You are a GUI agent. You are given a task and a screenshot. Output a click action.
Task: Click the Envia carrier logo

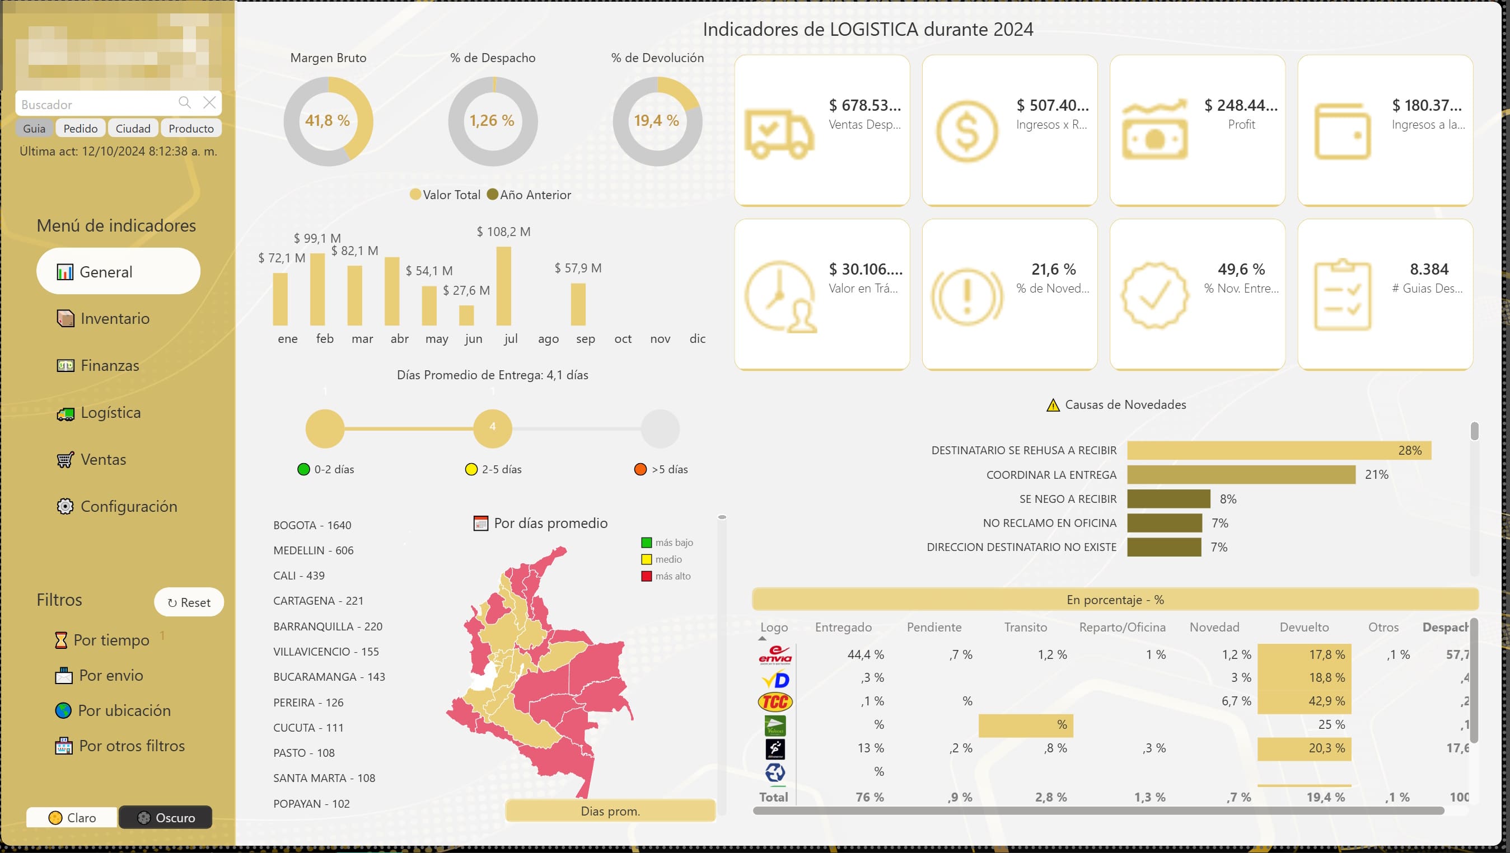(x=775, y=654)
